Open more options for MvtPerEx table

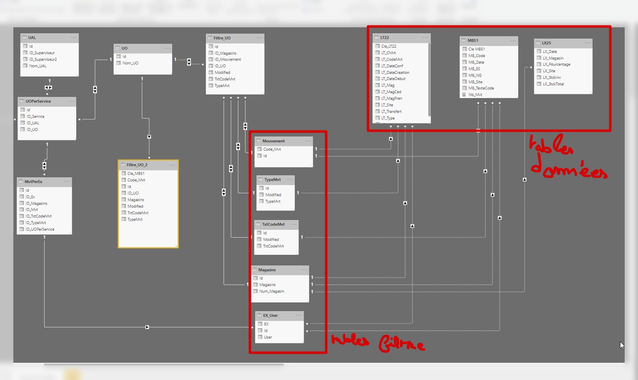(x=67, y=181)
